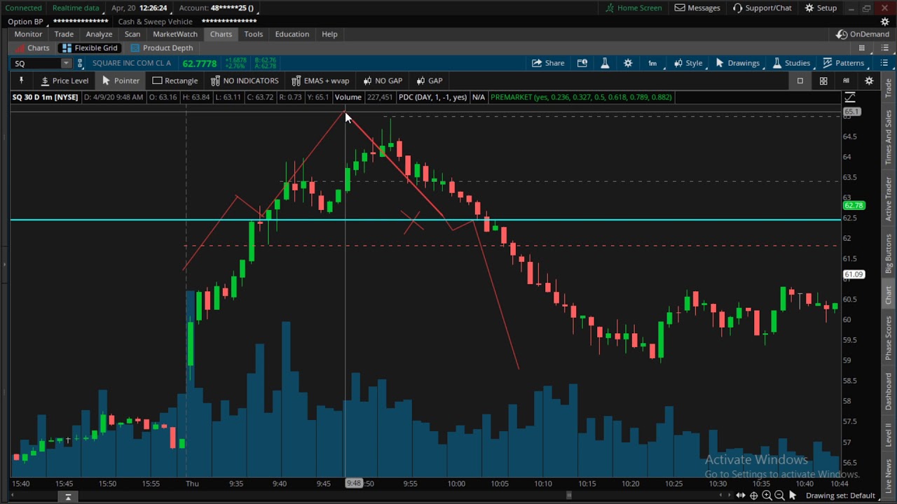
Task: Switch to the Analyze tab
Action: click(x=99, y=34)
